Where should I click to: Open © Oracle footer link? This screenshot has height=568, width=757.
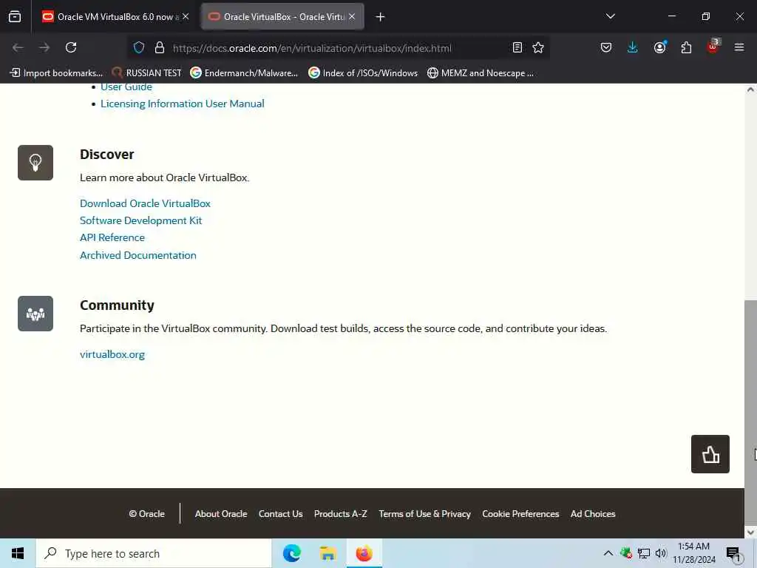[x=147, y=514]
